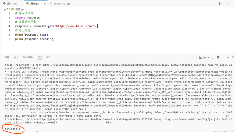
Task: Select the 终端 panel tab
Action: (x=40, y=57)
